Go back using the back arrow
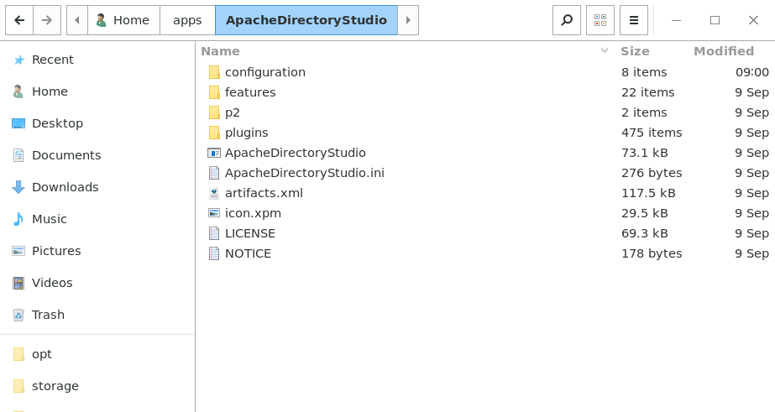 click(x=19, y=20)
